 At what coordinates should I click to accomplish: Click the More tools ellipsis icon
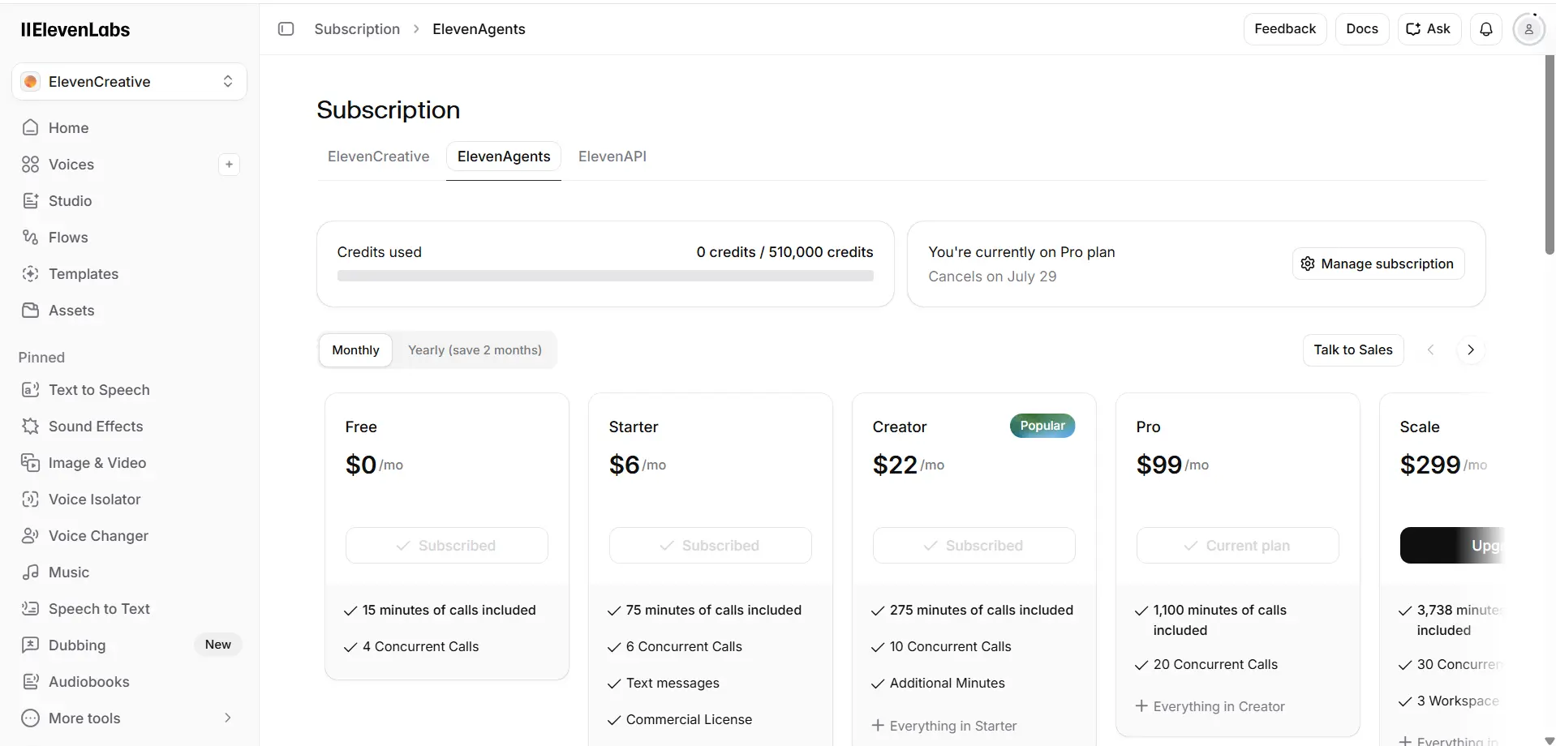tap(31, 718)
